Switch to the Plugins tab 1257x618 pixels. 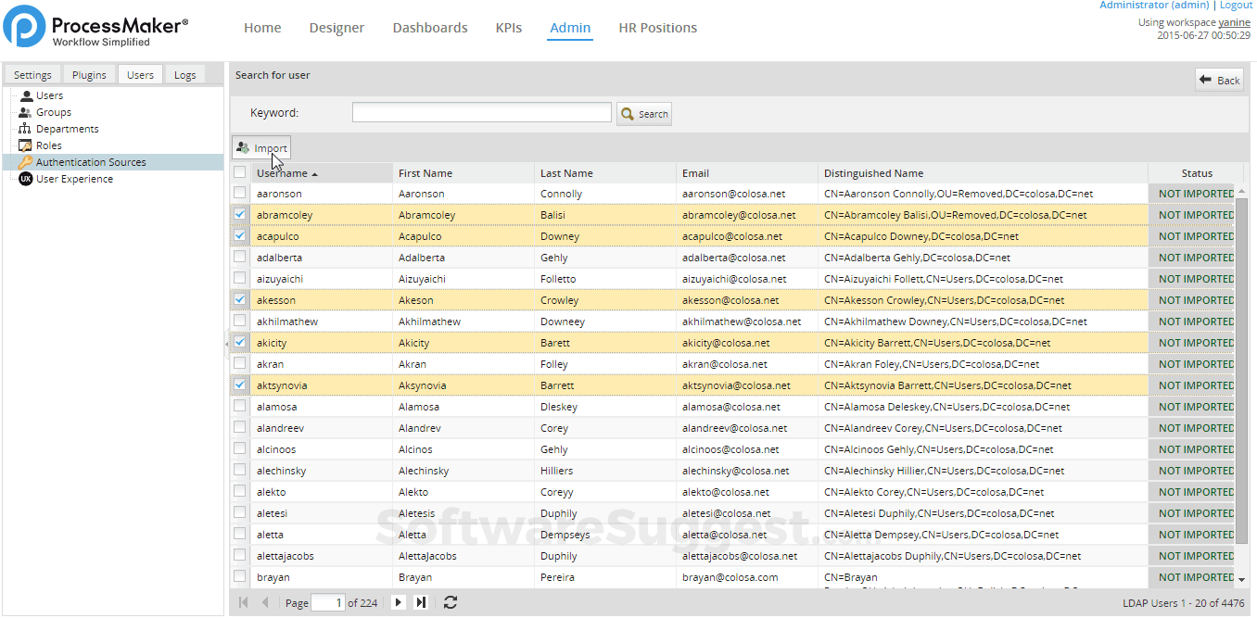89,74
